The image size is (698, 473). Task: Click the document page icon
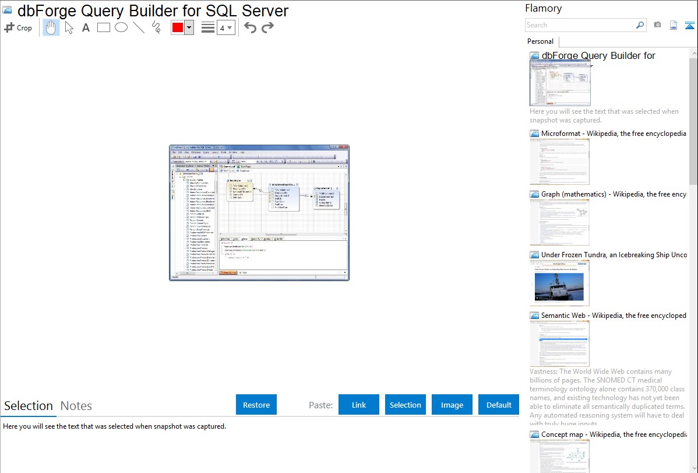pos(674,25)
